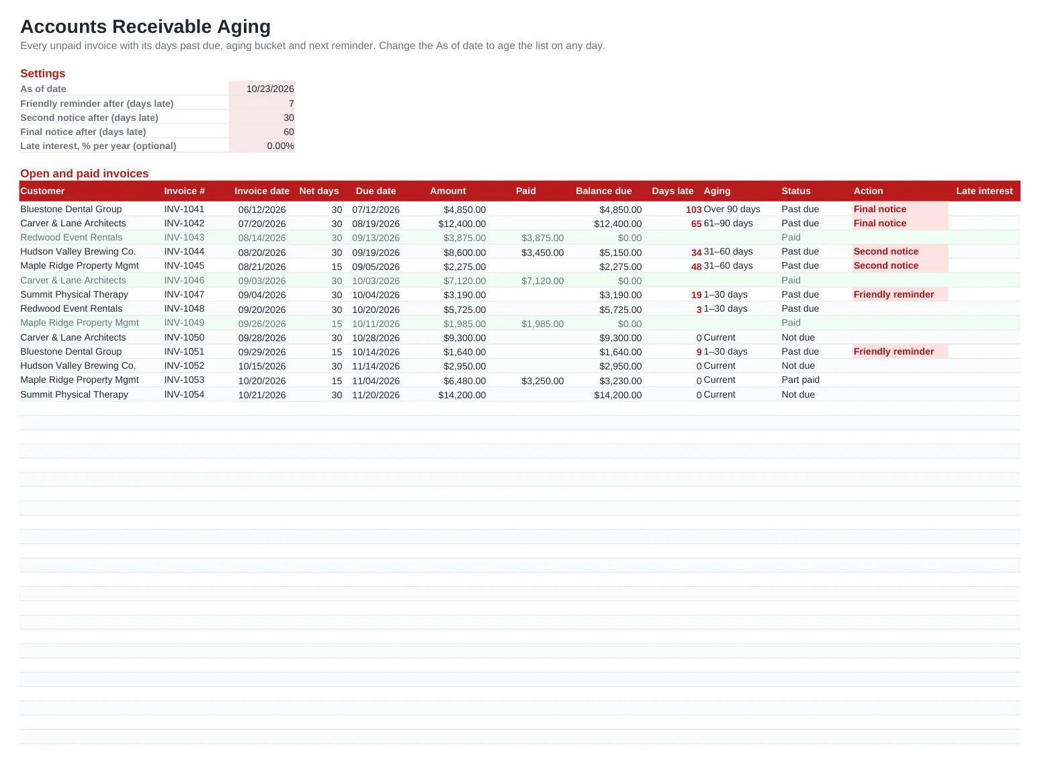
Task: Select the amount $12,400.00 for INV-1042
Action: coord(462,224)
